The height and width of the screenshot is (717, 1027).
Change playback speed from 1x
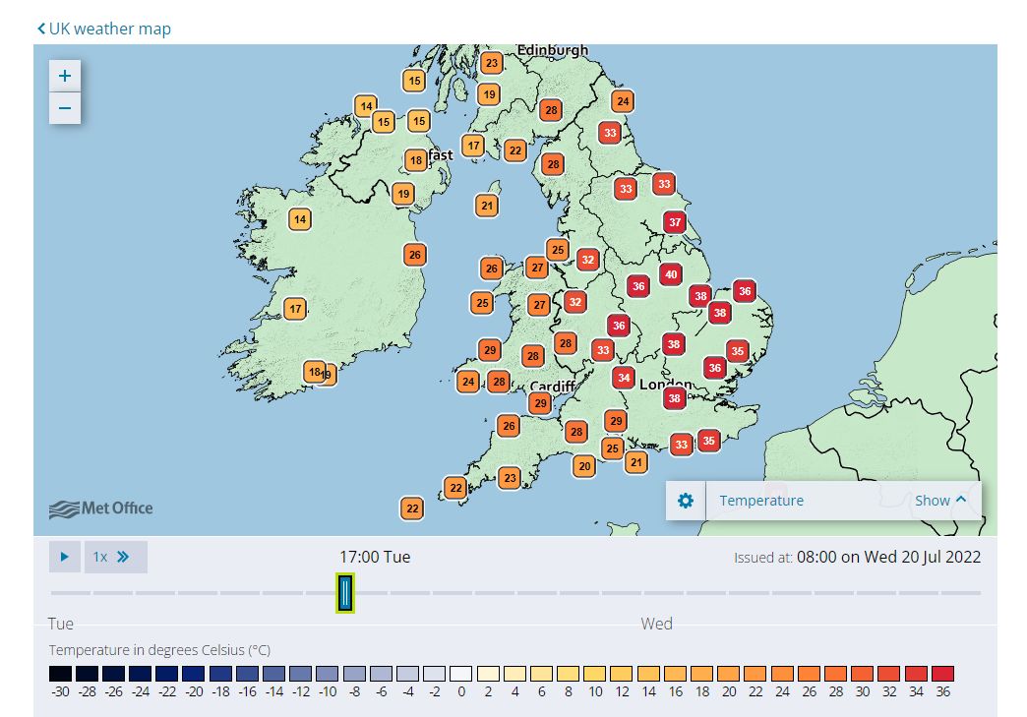(x=115, y=558)
